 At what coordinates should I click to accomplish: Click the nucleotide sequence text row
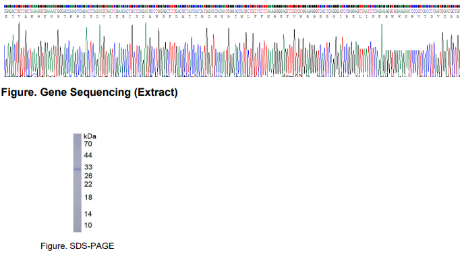[x=231, y=11]
